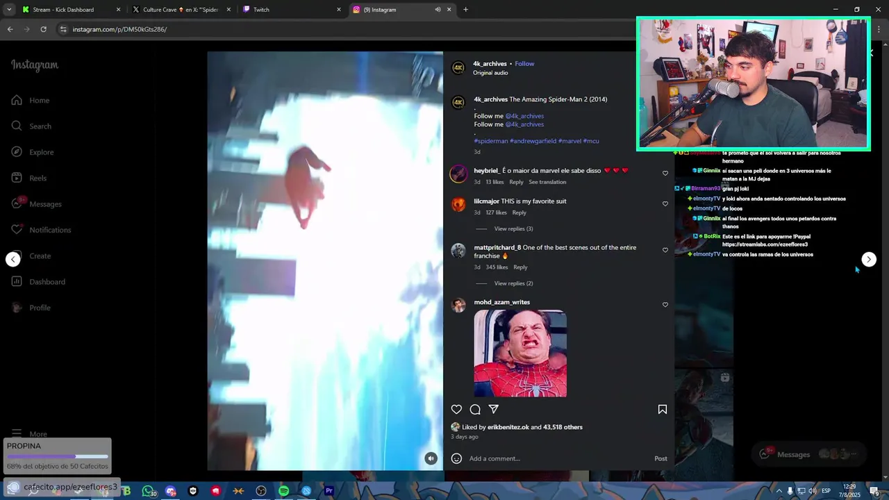Go to previous post arrow
Screen dimensions: 889x500
pos(13,260)
